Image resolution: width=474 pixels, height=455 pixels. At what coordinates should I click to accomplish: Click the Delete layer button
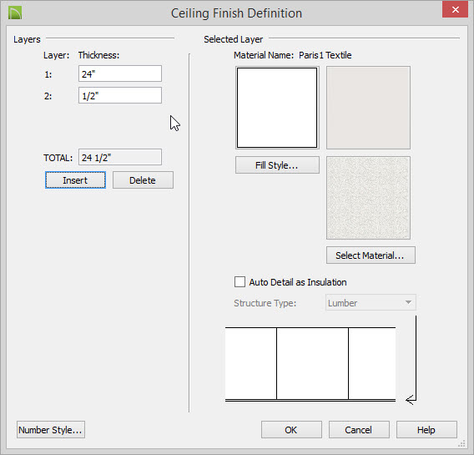[x=143, y=180]
